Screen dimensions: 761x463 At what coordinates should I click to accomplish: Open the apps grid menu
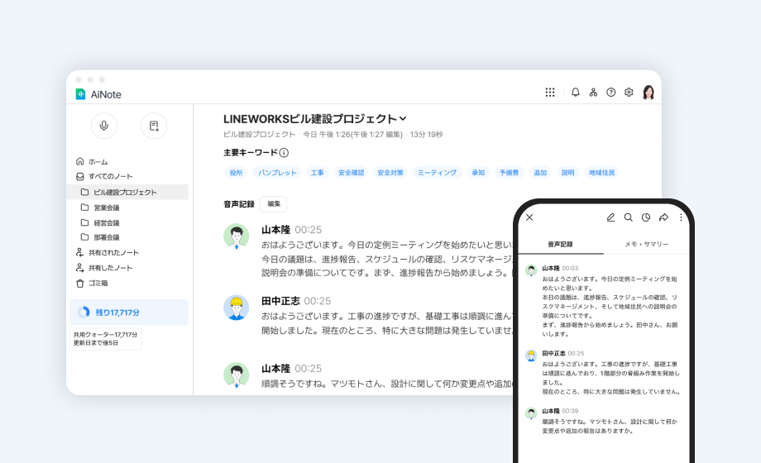[550, 93]
